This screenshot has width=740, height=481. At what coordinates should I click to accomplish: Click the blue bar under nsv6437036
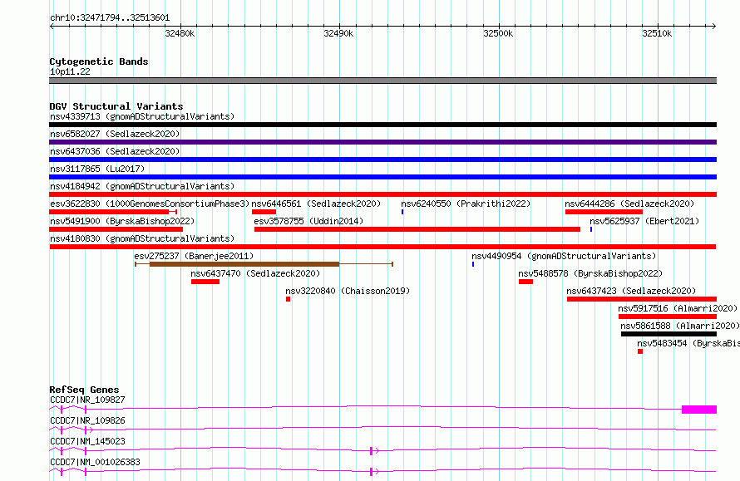[x=382, y=160]
